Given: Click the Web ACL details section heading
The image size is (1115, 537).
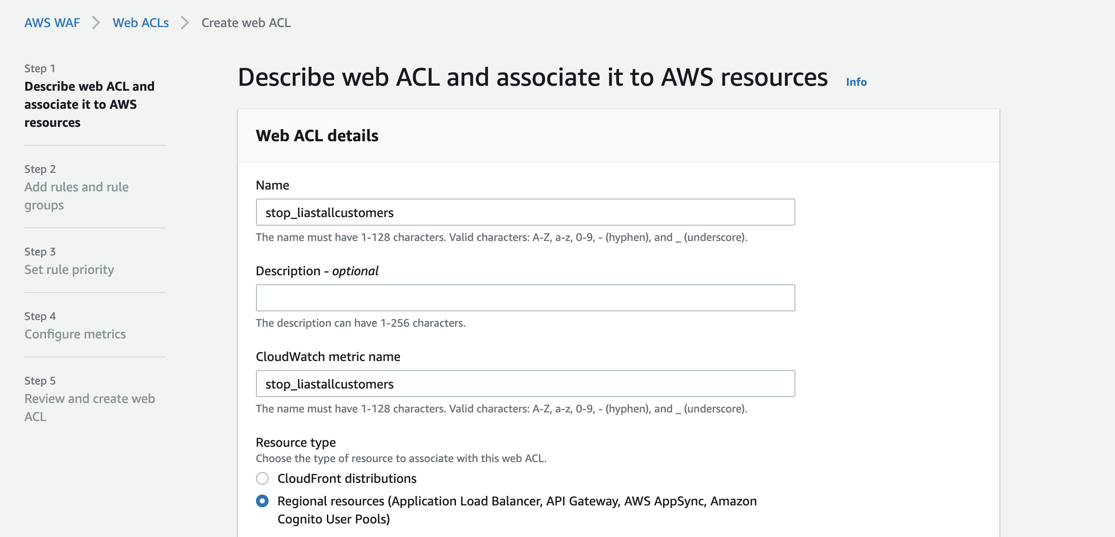Looking at the screenshot, I should (x=317, y=135).
